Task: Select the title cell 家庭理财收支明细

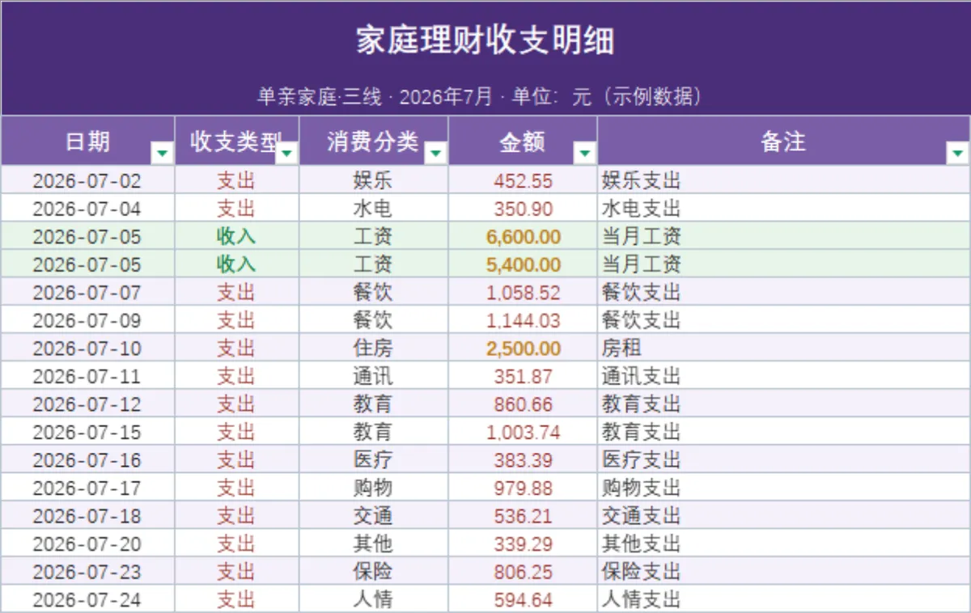Action: (485, 40)
